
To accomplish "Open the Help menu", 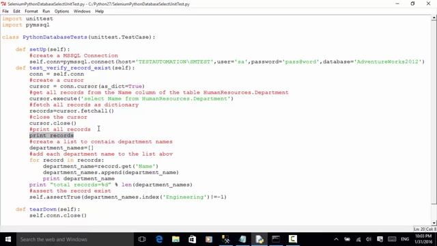I will point(99,11).
